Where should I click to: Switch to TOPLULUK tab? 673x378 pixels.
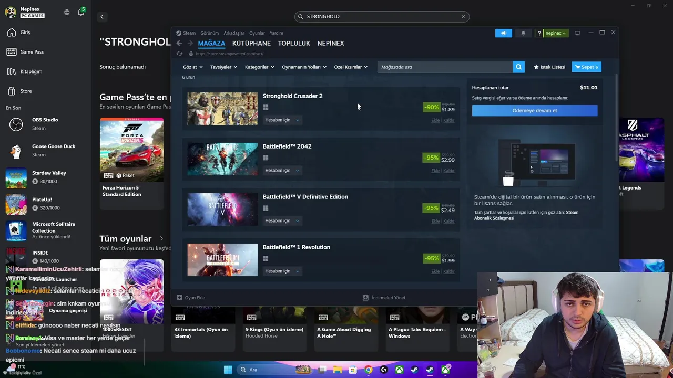(x=294, y=43)
